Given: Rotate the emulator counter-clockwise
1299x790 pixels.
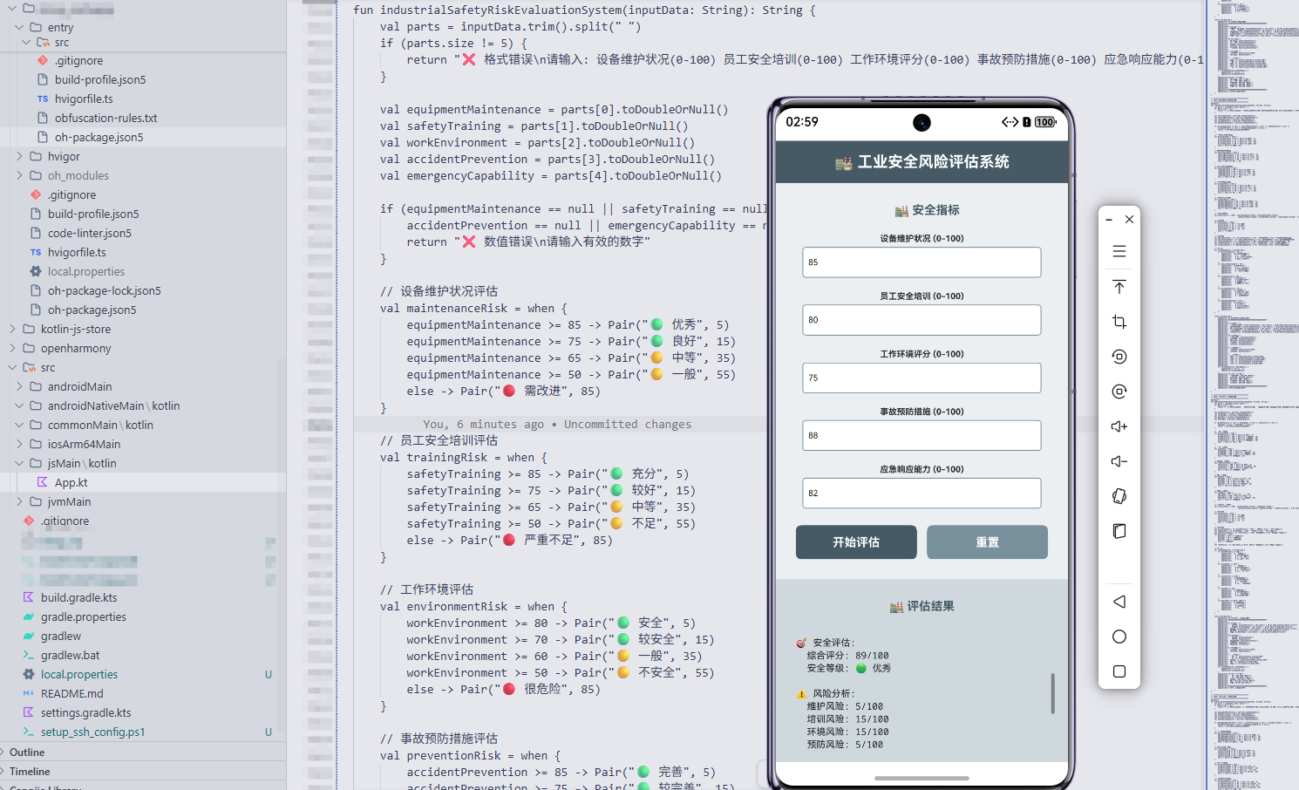Looking at the screenshot, I should tap(1119, 356).
